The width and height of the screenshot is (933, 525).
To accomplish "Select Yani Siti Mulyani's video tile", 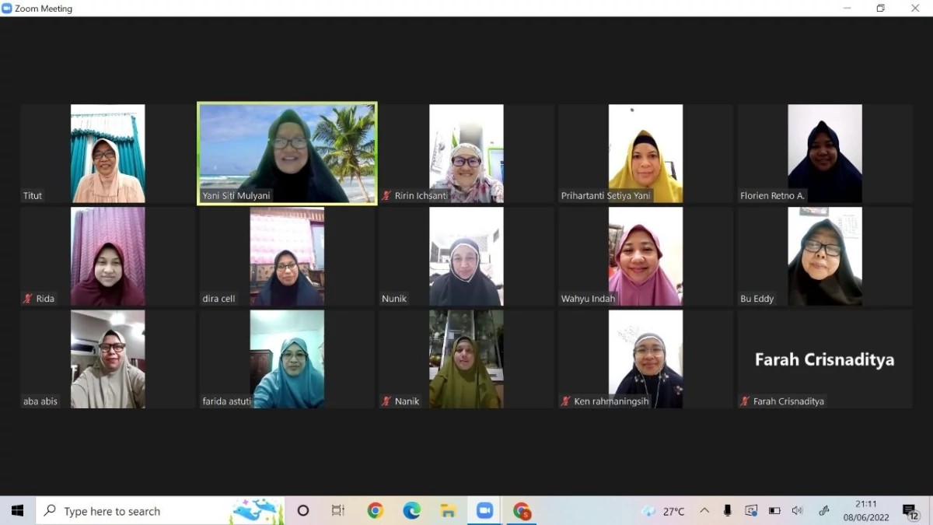I will tap(287, 153).
